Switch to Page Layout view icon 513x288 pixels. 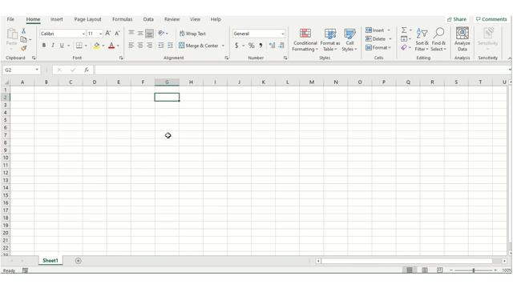tap(425, 270)
